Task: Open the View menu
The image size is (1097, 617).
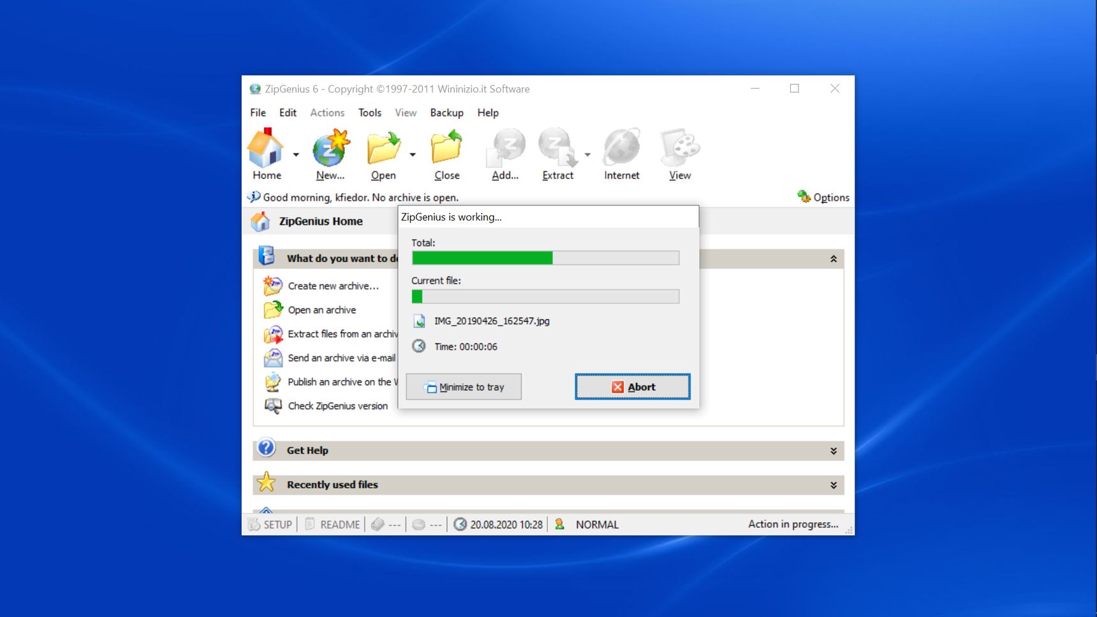Action: 406,113
